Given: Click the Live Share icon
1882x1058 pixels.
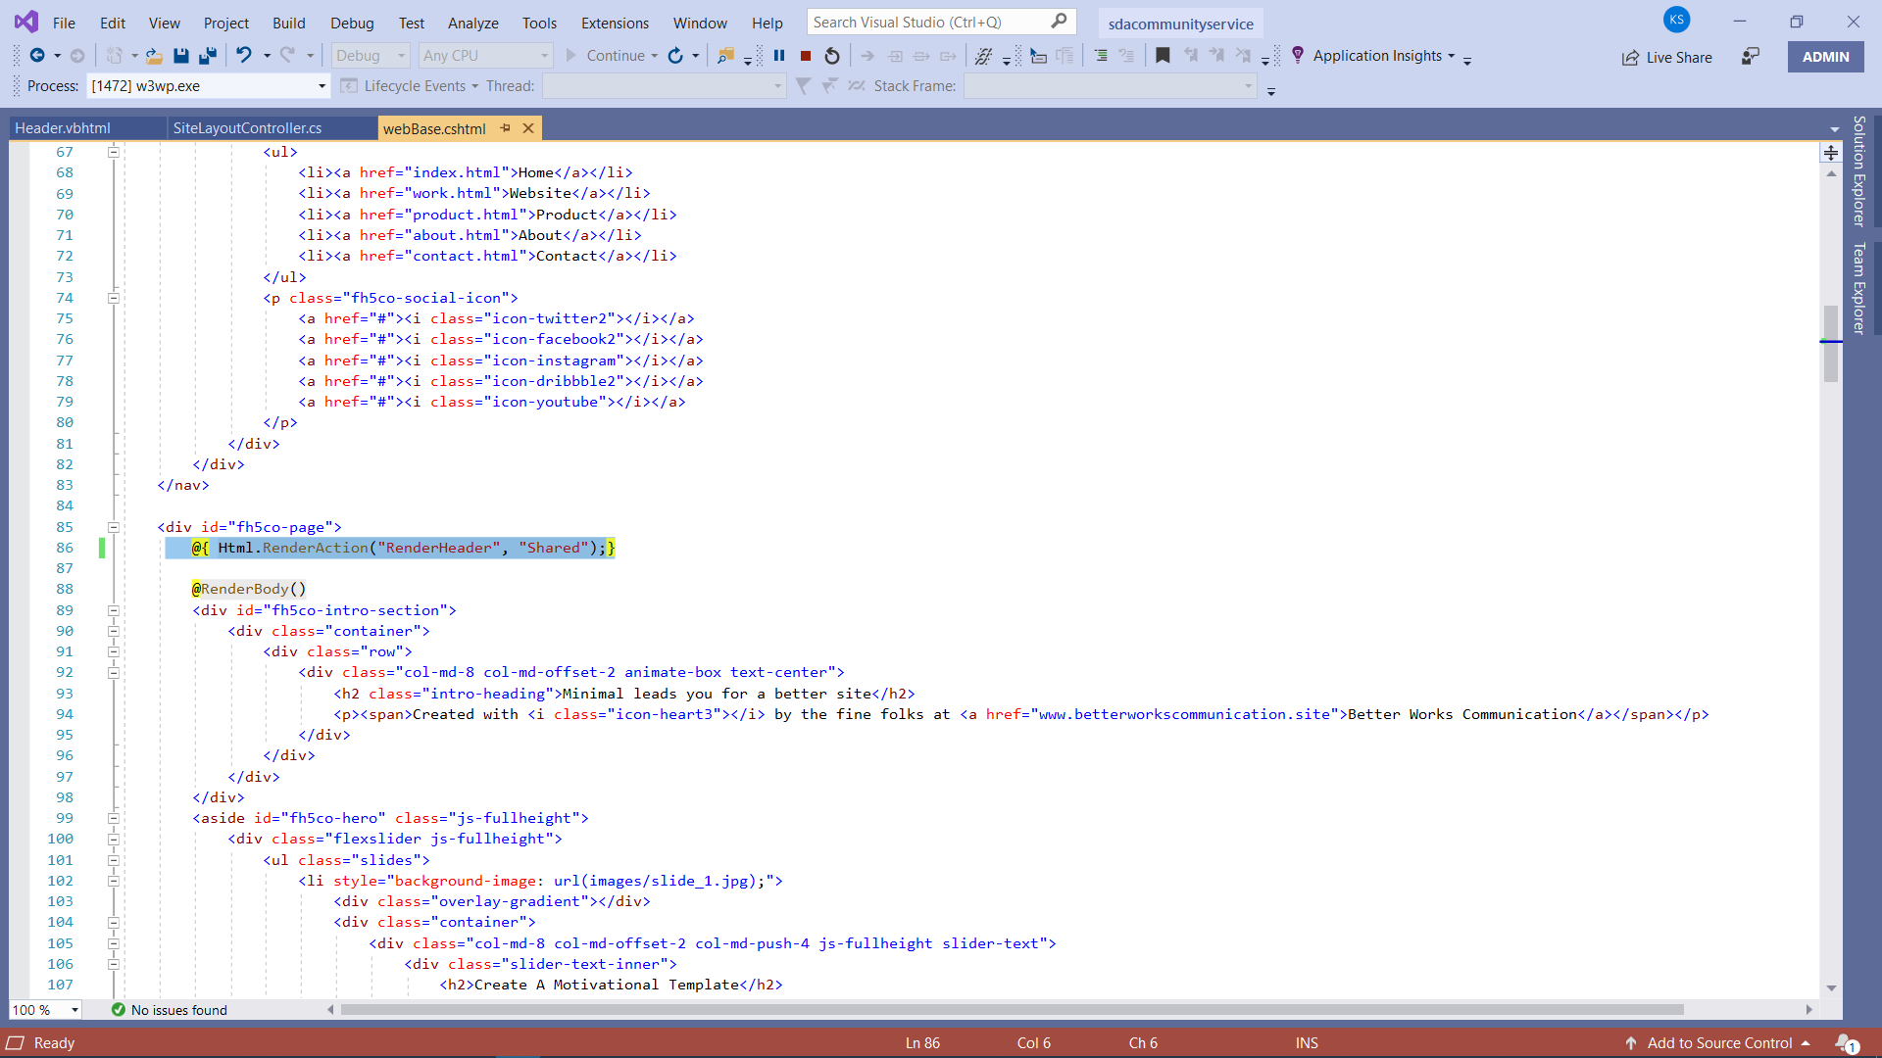Looking at the screenshot, I should (1630, 58).
